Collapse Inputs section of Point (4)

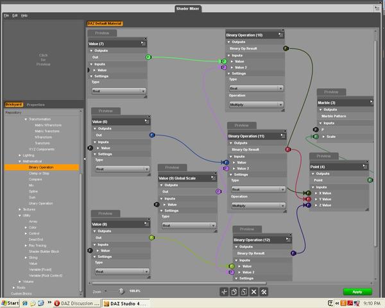[313, 187]
